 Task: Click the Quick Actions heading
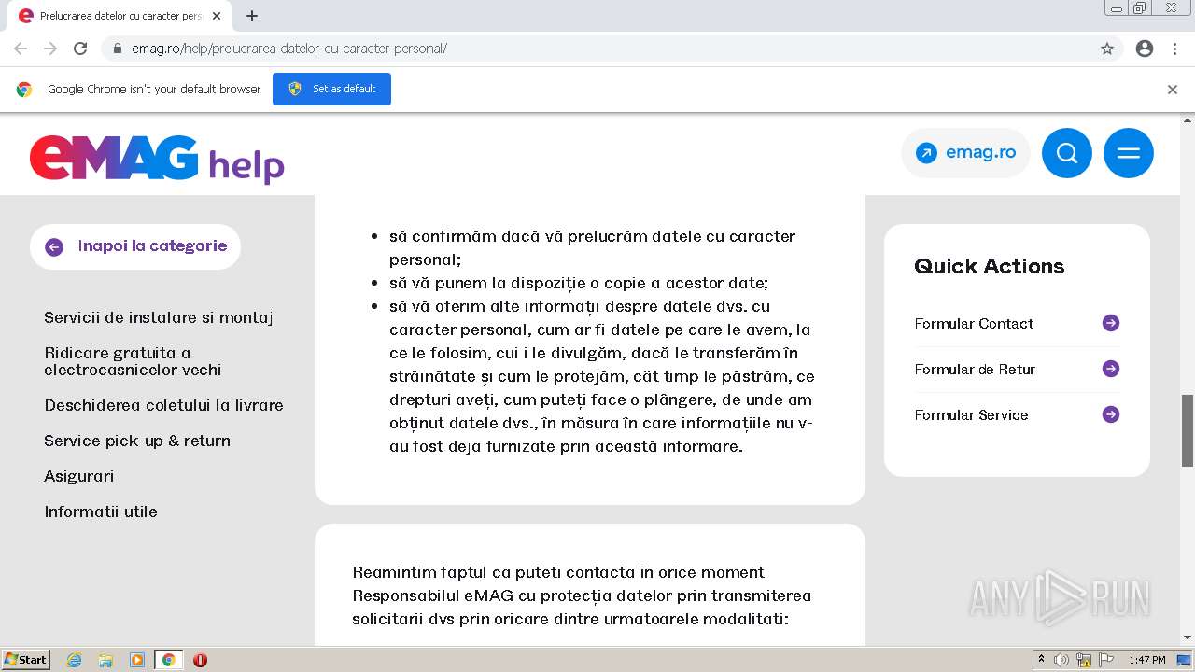pyautogui.click(x=990, y=266)
